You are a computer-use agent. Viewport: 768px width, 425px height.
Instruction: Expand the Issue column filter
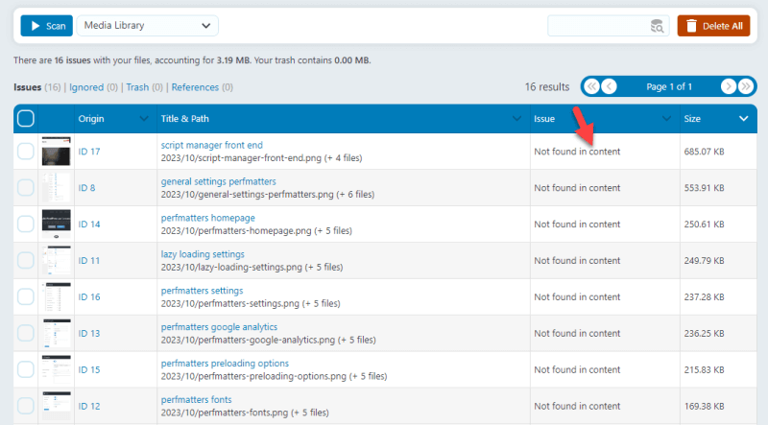point(666,119)
